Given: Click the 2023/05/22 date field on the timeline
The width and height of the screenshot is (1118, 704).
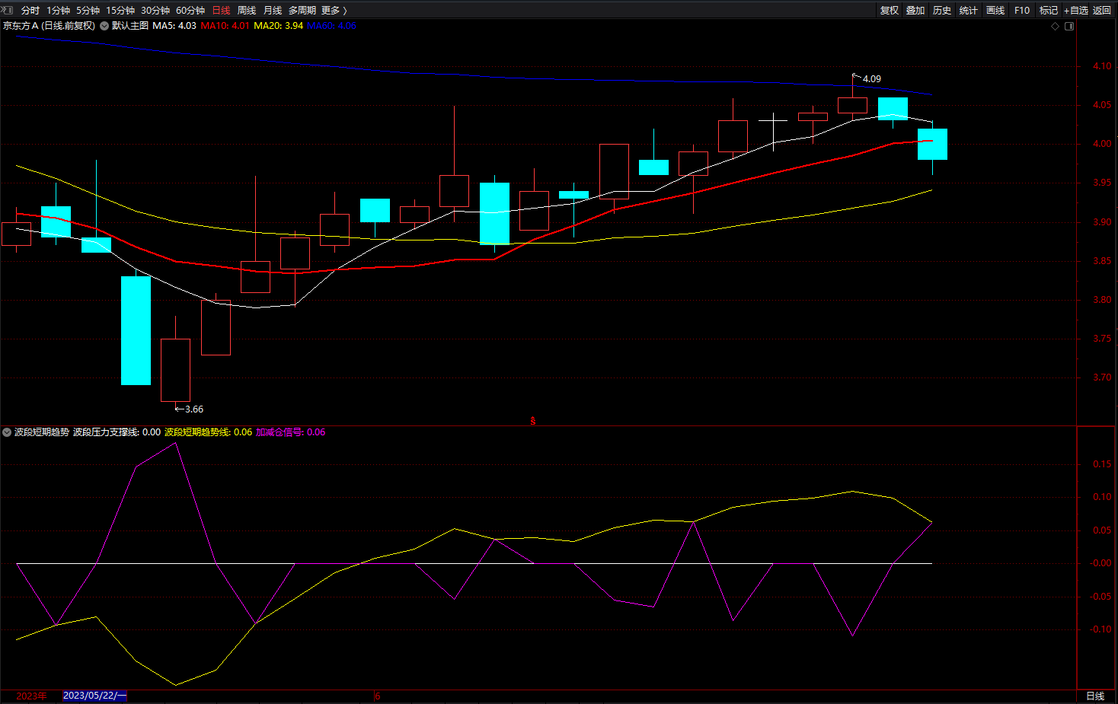Looking at the screenshot, I should point(94,696).
